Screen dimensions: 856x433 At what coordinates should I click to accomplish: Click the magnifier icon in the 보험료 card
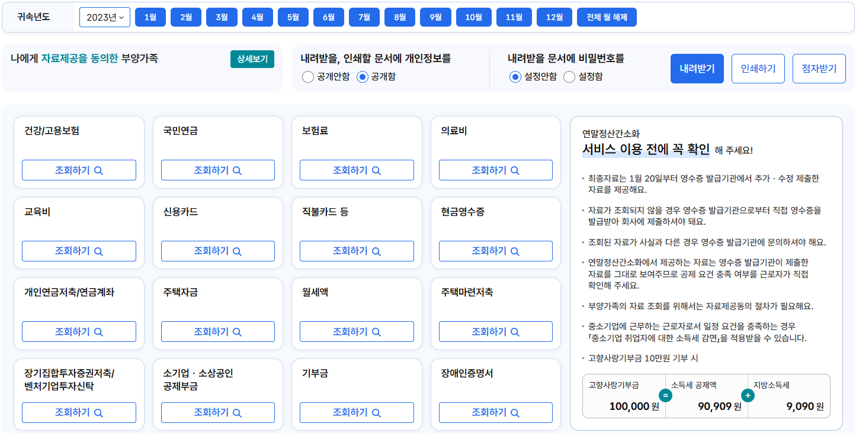tap(376, 170)
